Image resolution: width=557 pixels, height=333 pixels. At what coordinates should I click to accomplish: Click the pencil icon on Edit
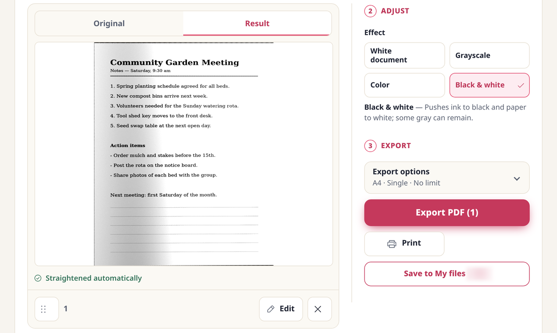[x=271, y=309]
